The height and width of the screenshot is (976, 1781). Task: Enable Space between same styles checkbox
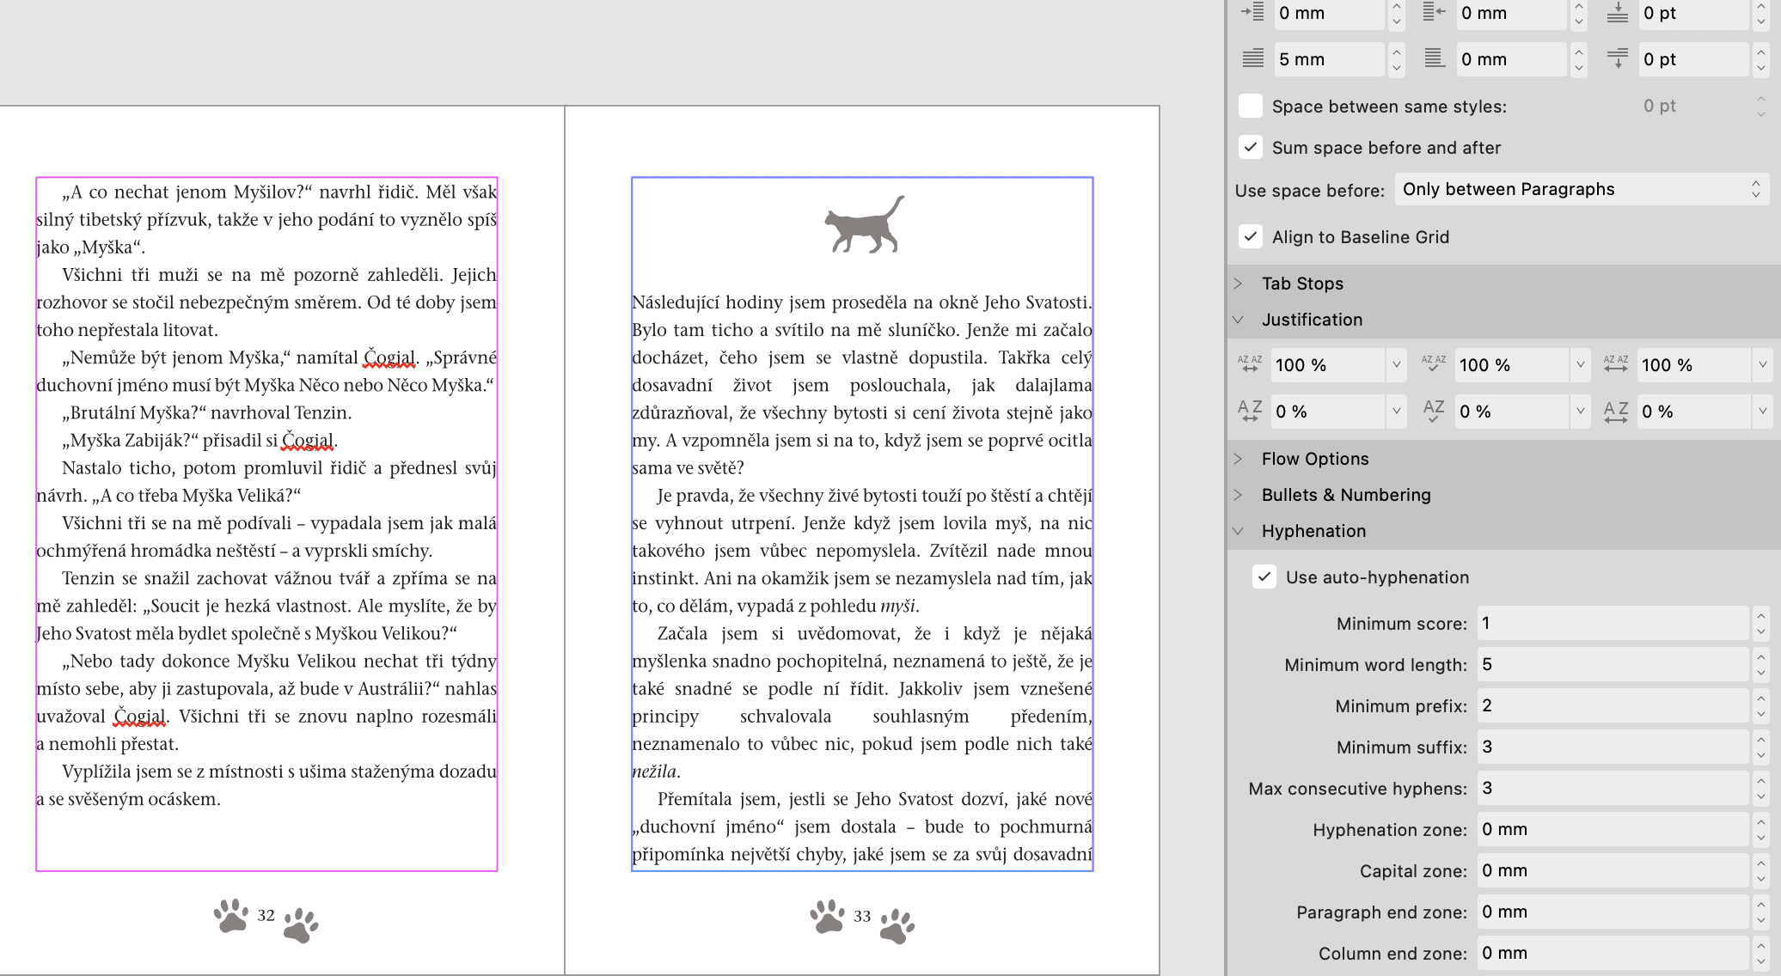pyautogui.click(x=1251, y=106)
